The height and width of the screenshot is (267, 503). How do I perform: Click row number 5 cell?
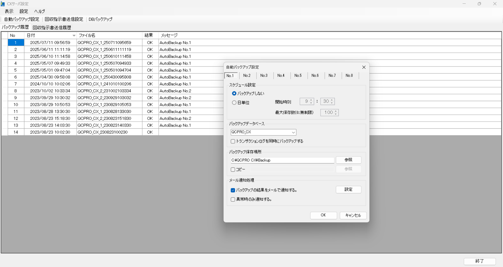16,70
